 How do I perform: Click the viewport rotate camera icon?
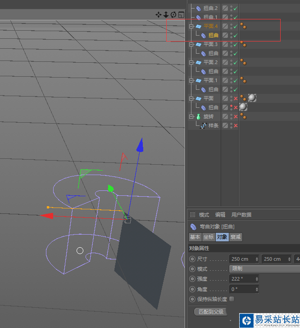(x=173, y=14)
